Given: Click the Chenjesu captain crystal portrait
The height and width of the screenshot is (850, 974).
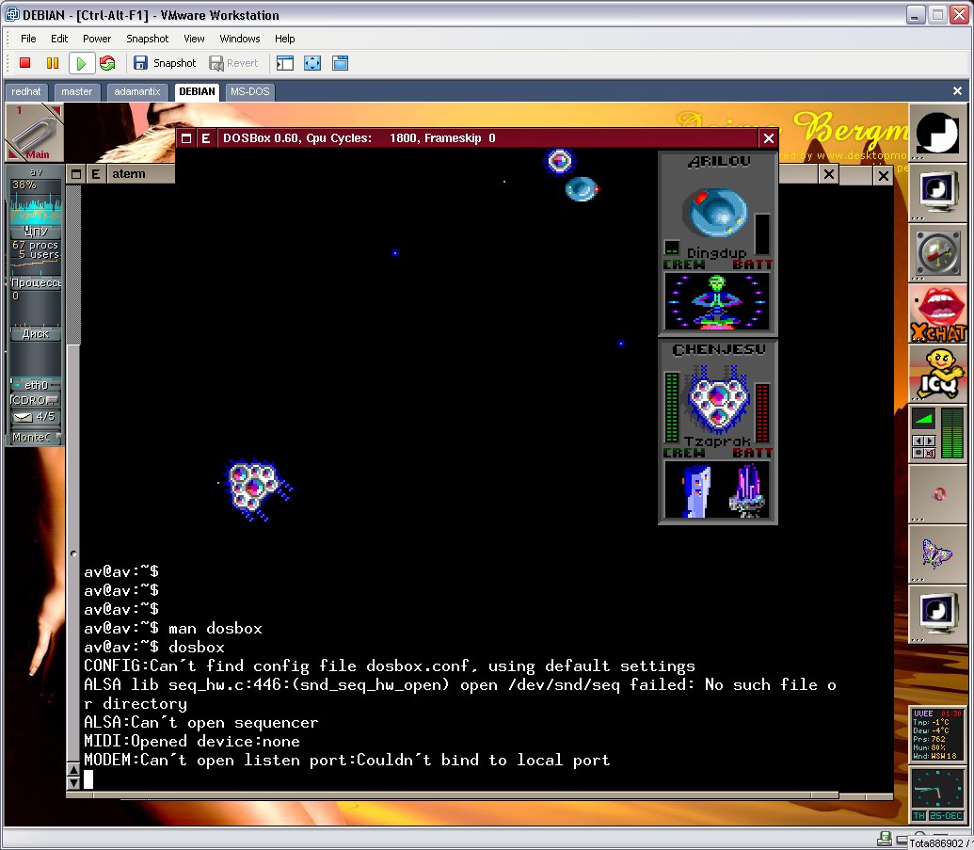Looking at the screenshot, I should tap(717, 489).
